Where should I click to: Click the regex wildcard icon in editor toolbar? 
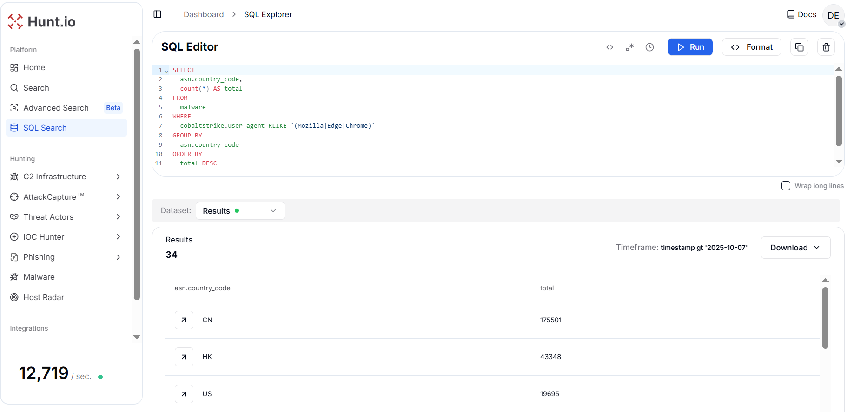coord(630,47)
